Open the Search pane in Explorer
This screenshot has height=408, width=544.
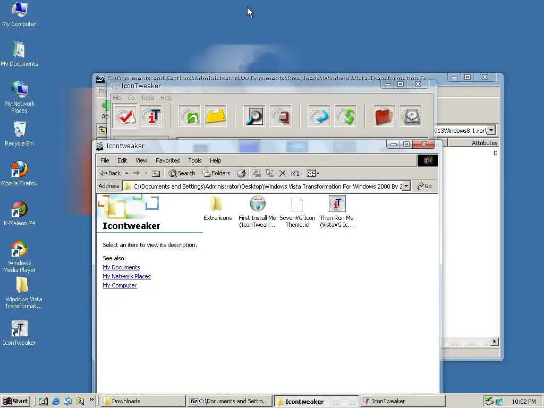(x=182, y=173)
